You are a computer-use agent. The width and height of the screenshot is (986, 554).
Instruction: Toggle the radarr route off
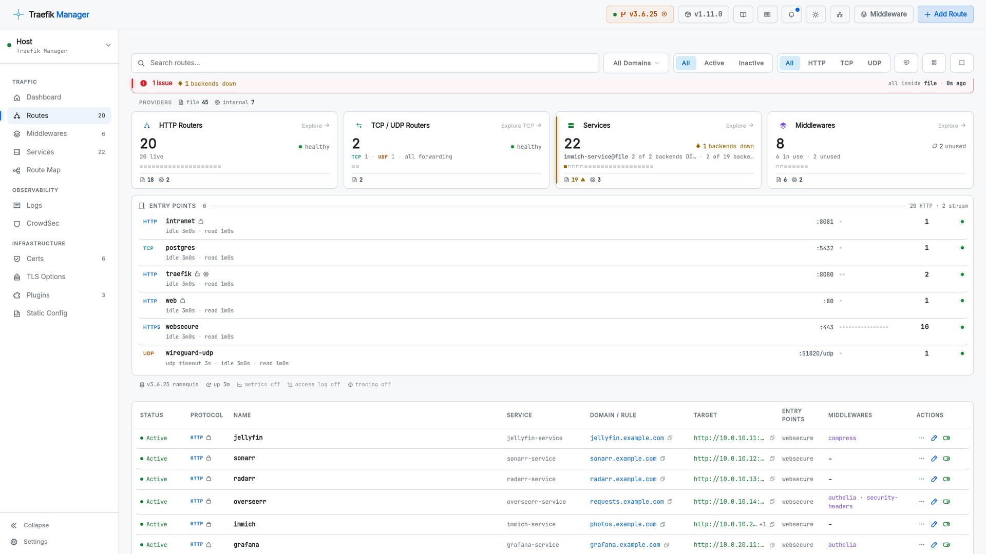point(946,479)
